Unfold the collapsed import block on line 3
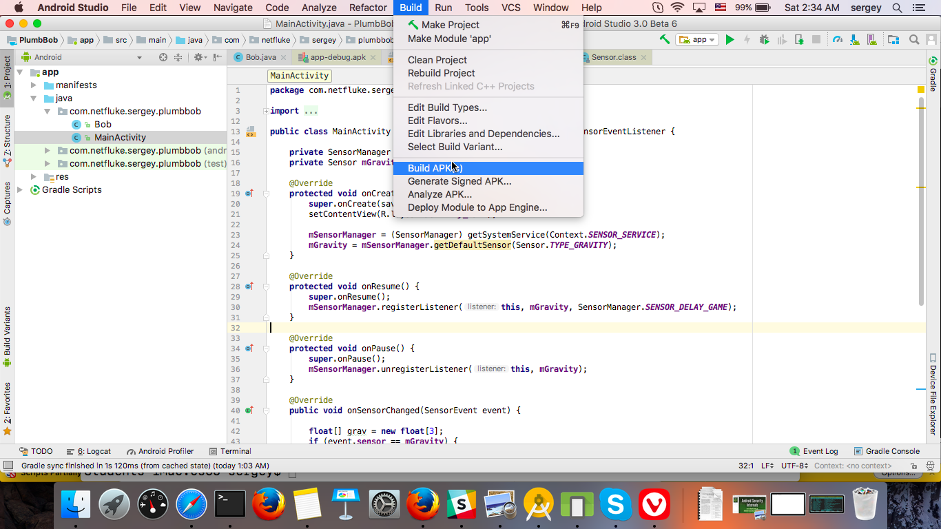This screenshot has width=941, height=529. [x=266, y=111]
